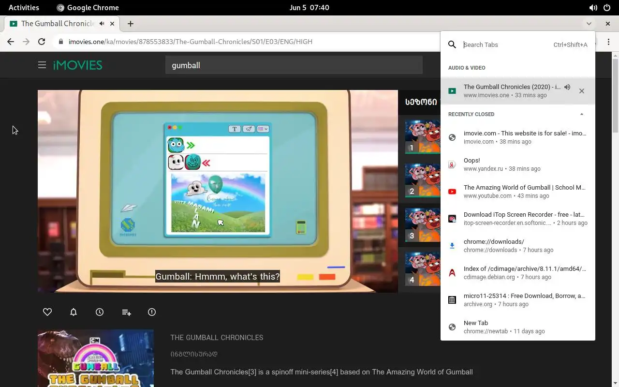
Task: Reopen the Amazing World of Gumball YouTube tab
Action: [518, 191]
